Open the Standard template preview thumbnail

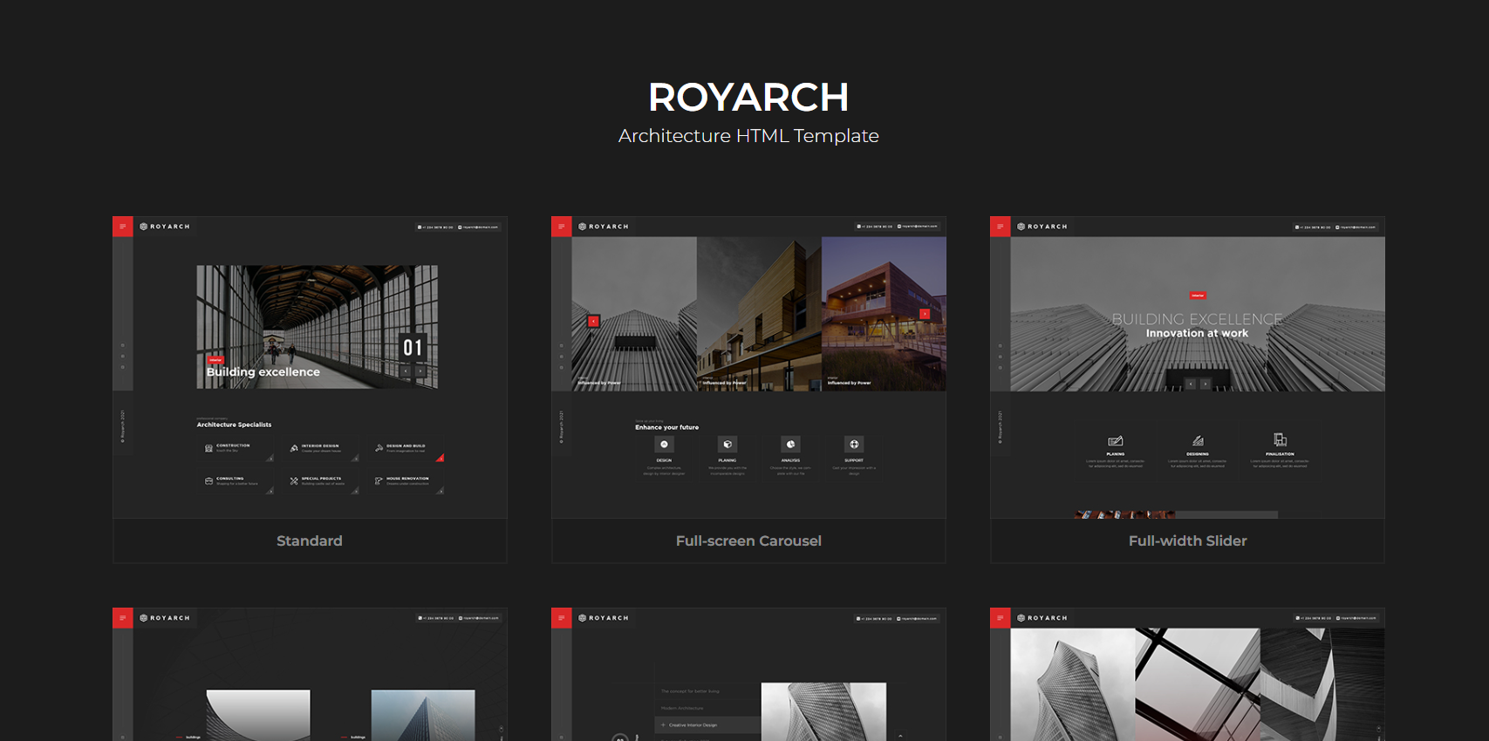pos(310,367)
